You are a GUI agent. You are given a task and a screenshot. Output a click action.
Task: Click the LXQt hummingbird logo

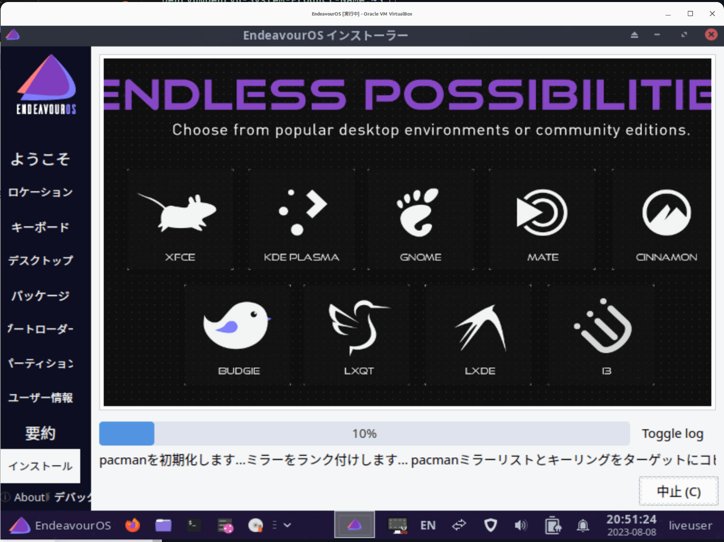359,328
